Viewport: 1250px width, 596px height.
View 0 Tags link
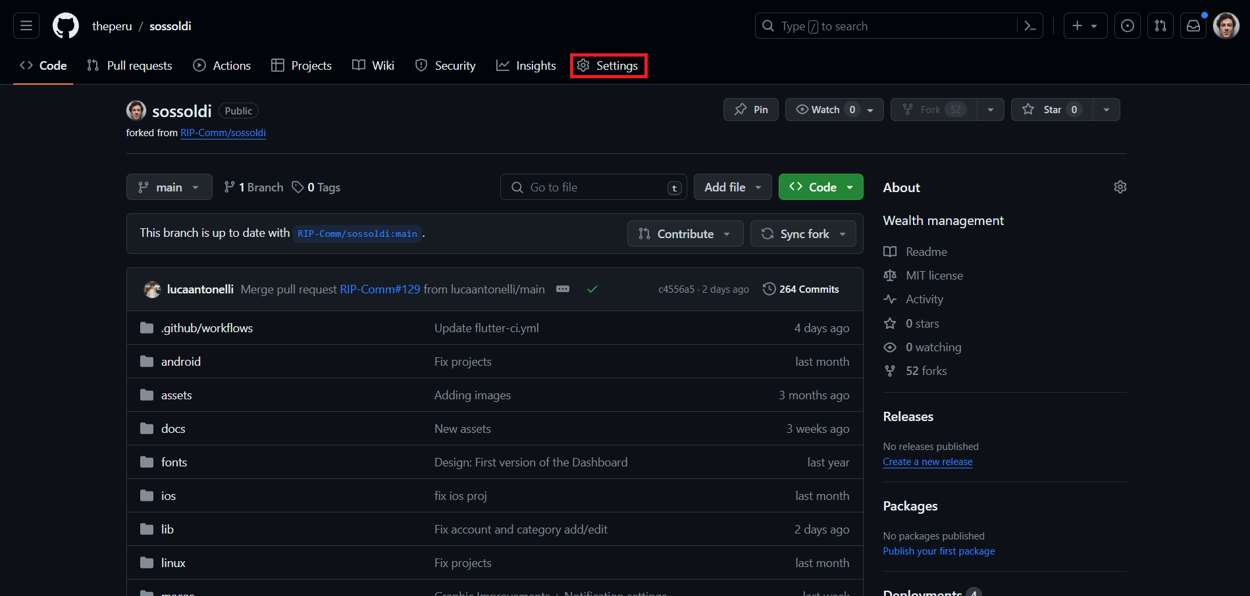[317, 187]
